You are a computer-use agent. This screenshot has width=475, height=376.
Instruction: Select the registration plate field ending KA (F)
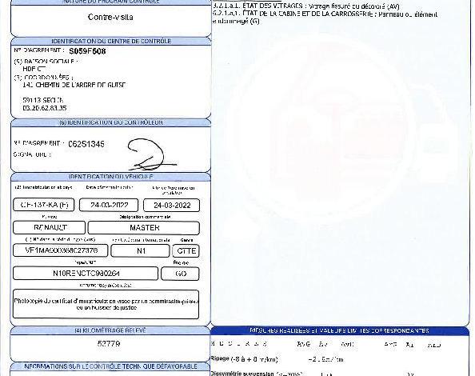pos(44,205)
